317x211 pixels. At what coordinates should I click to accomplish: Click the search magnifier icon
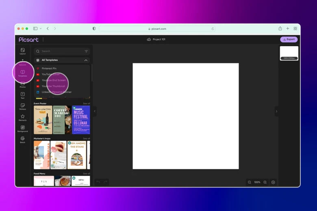coord(38,51)
